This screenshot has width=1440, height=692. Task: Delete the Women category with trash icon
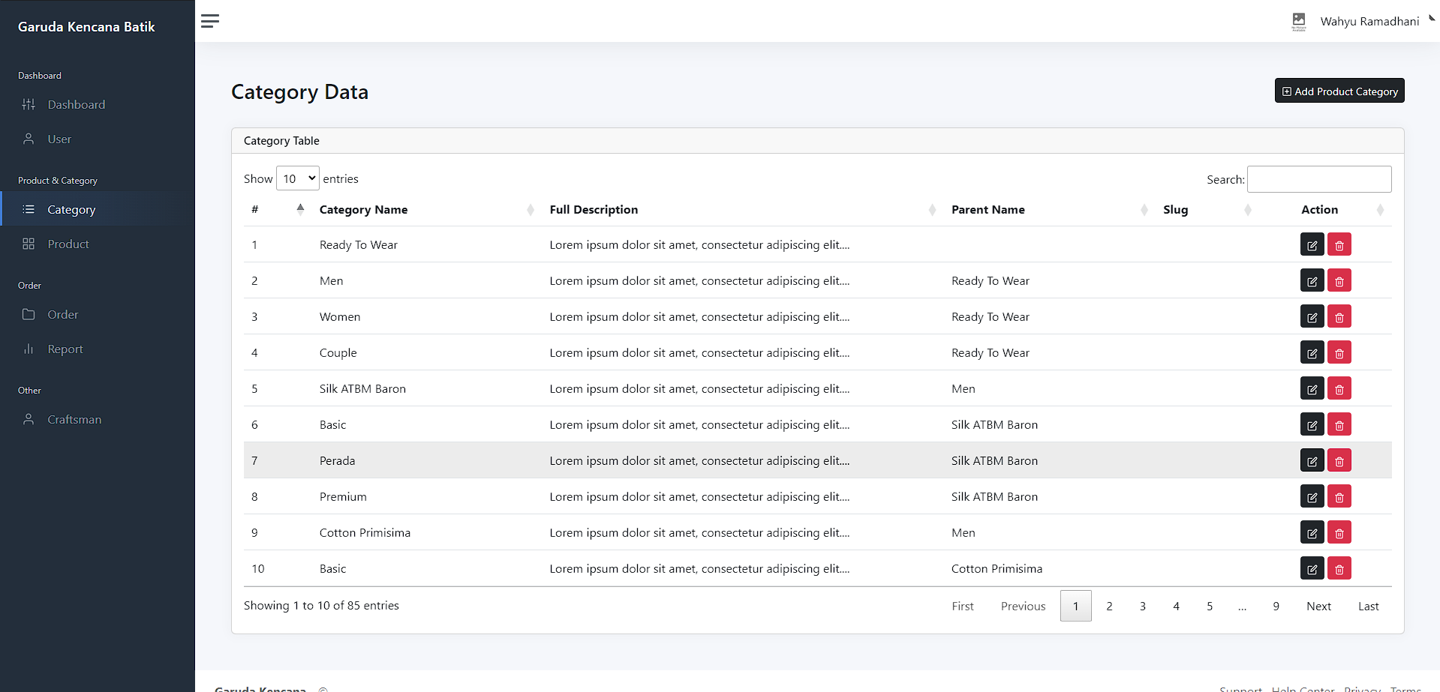[x=1339, y=317]
